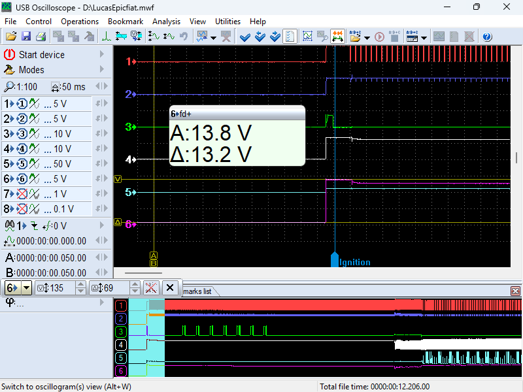The height and width of the screenshot is (392, 523).
Task: Click the checklist document toolbar icon
Action: 290,37
